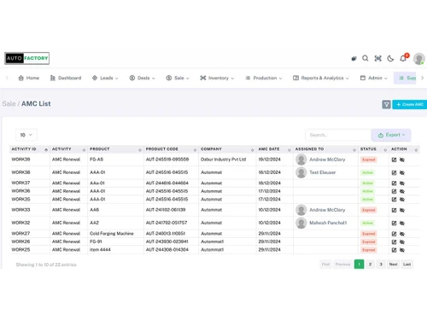Click the Cold Forging Machine product cell

coord(112,234)
